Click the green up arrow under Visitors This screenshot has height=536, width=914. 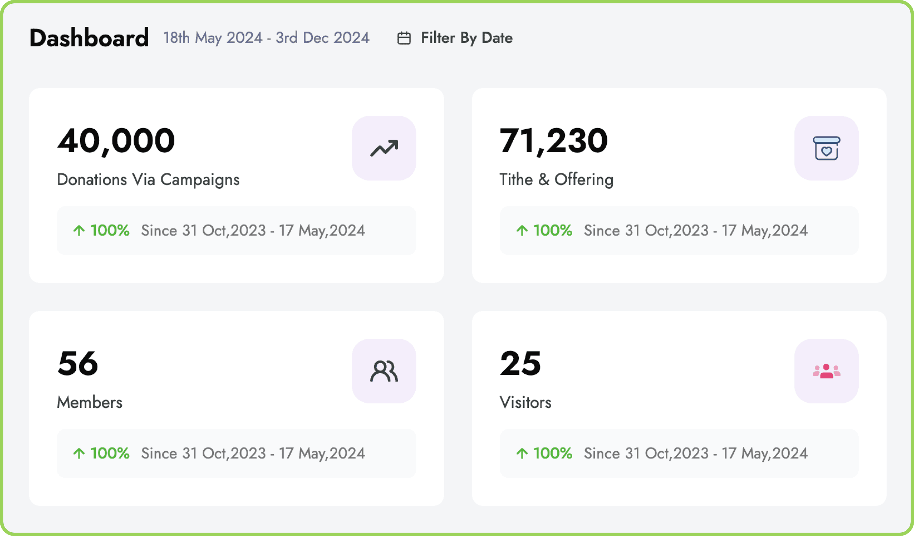tap(522, 454)
